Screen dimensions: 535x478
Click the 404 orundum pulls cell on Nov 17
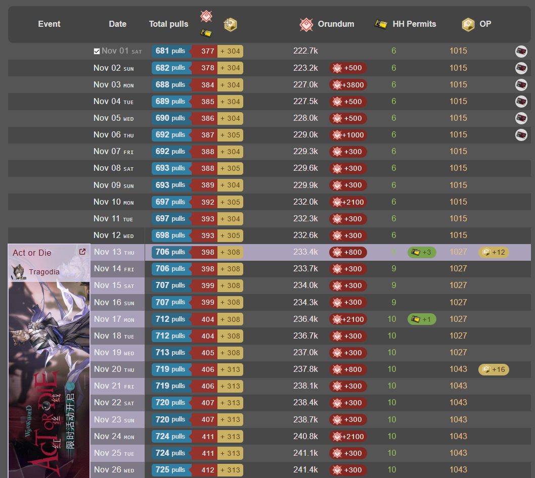pyautogui.click(x=205, y=319)
